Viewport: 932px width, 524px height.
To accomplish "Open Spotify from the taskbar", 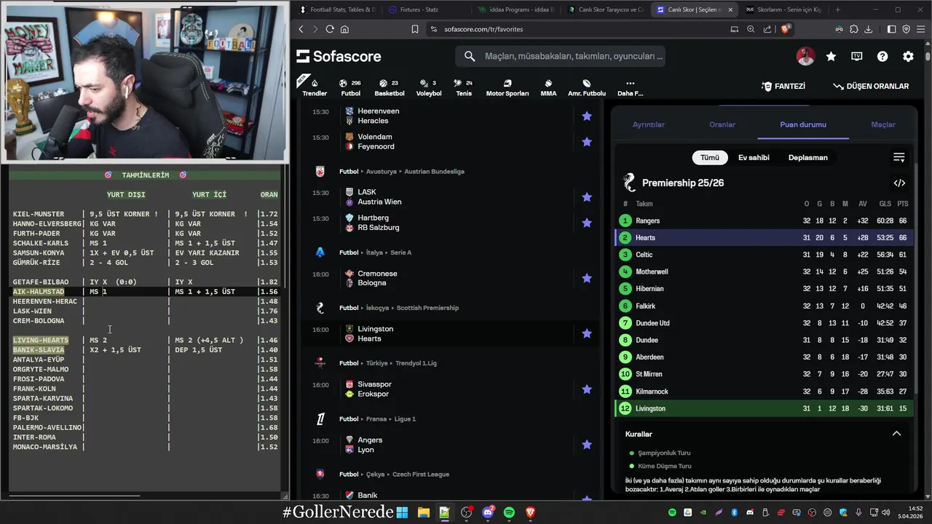I will coord(509,512).
